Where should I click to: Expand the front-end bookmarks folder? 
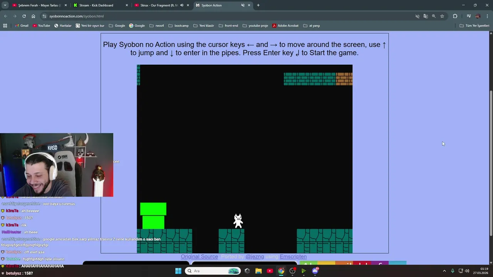[x=228, y=26]
